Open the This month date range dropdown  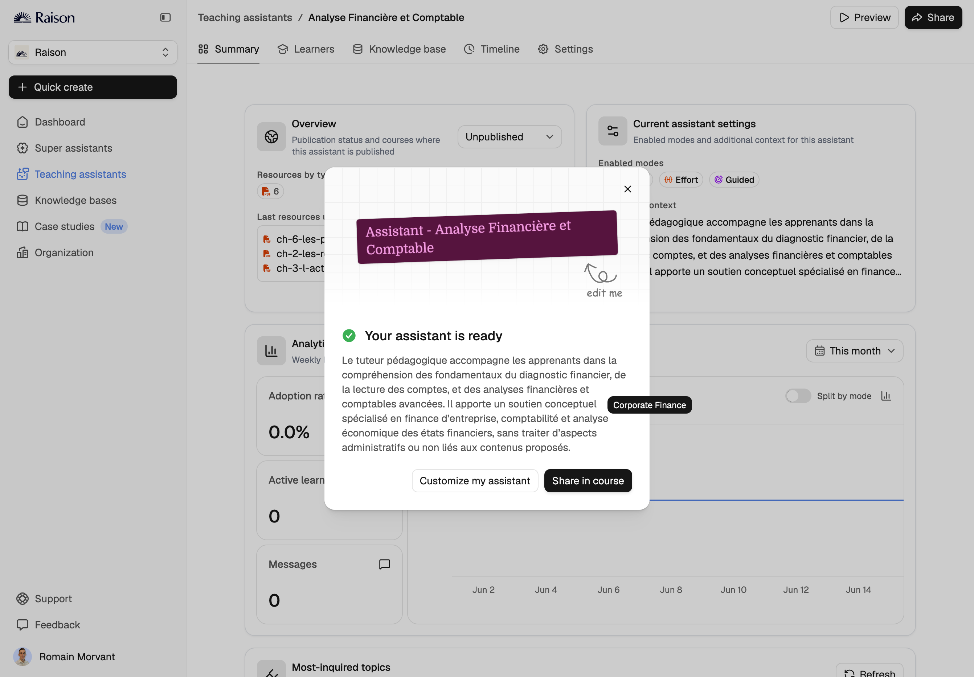854,351
